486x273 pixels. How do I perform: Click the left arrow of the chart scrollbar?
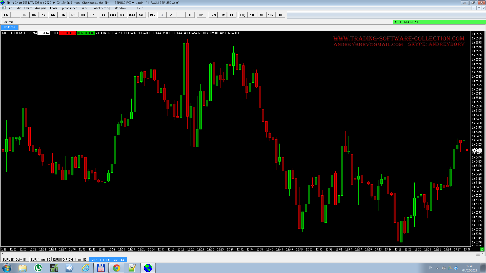coord(3,254)
